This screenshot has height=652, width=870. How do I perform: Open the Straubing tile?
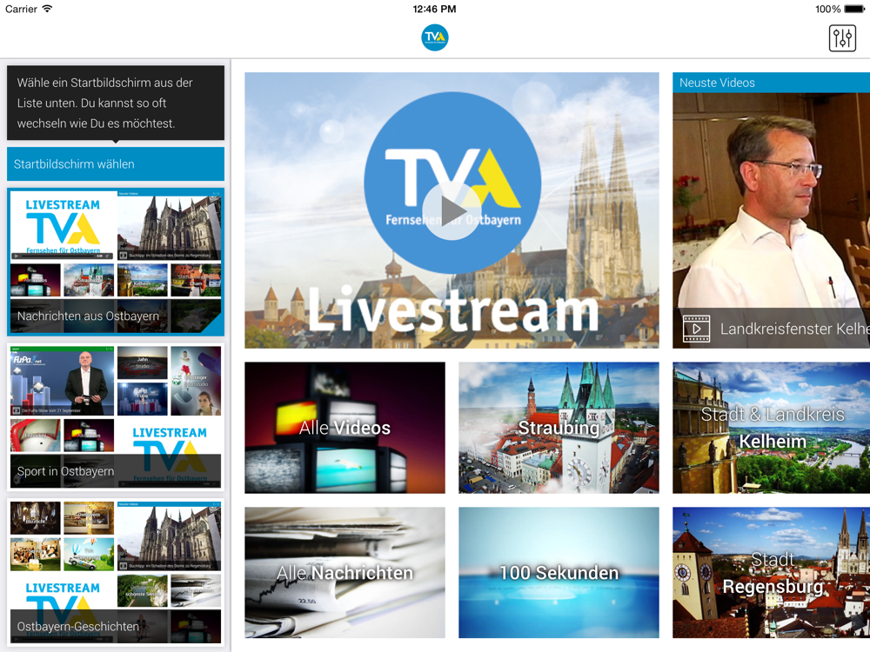559,428
